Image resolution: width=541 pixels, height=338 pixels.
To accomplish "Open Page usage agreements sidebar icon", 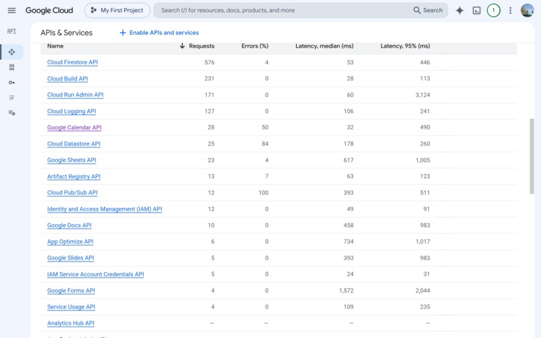I will (11, 113).
